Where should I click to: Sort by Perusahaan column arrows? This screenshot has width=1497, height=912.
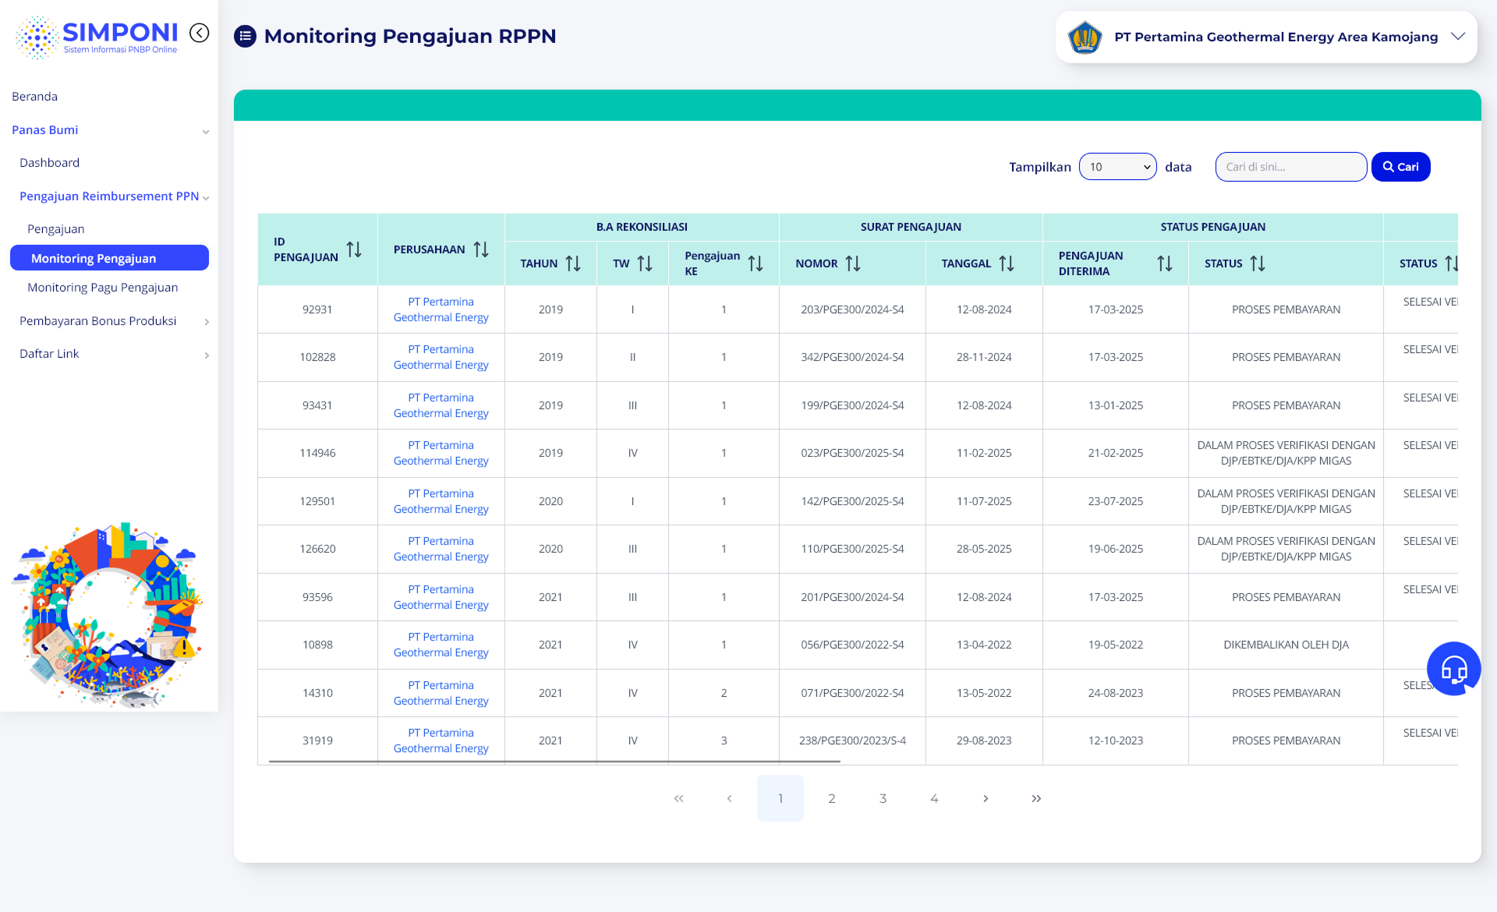tap(481, 249)
